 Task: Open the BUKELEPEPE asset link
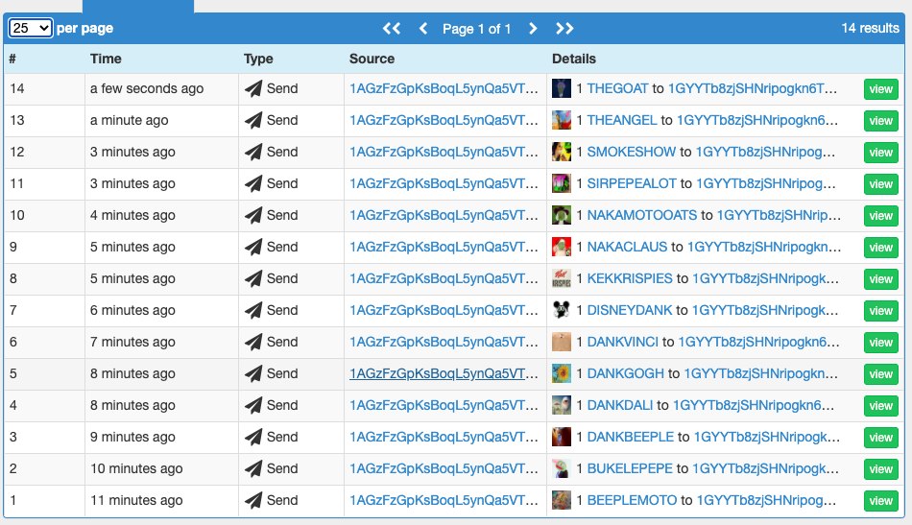(x=630, y=468)
